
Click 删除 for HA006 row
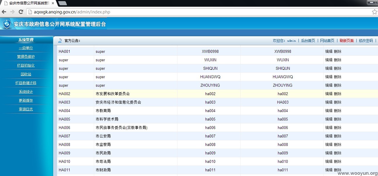[337, 128]
